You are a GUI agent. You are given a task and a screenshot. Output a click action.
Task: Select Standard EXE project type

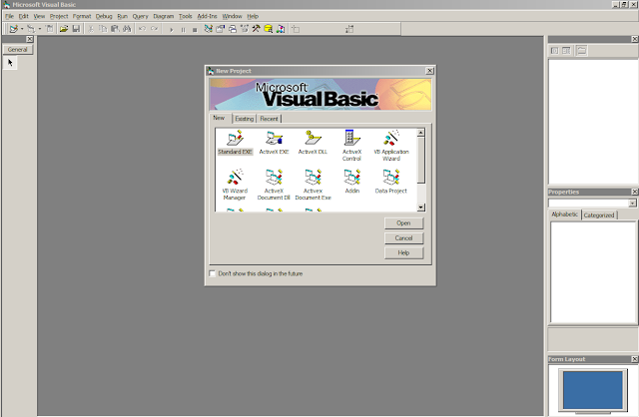coord(236,143)
